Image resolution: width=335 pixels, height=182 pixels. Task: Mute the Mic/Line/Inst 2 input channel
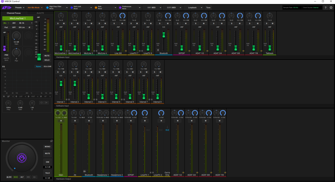[78, 24]
